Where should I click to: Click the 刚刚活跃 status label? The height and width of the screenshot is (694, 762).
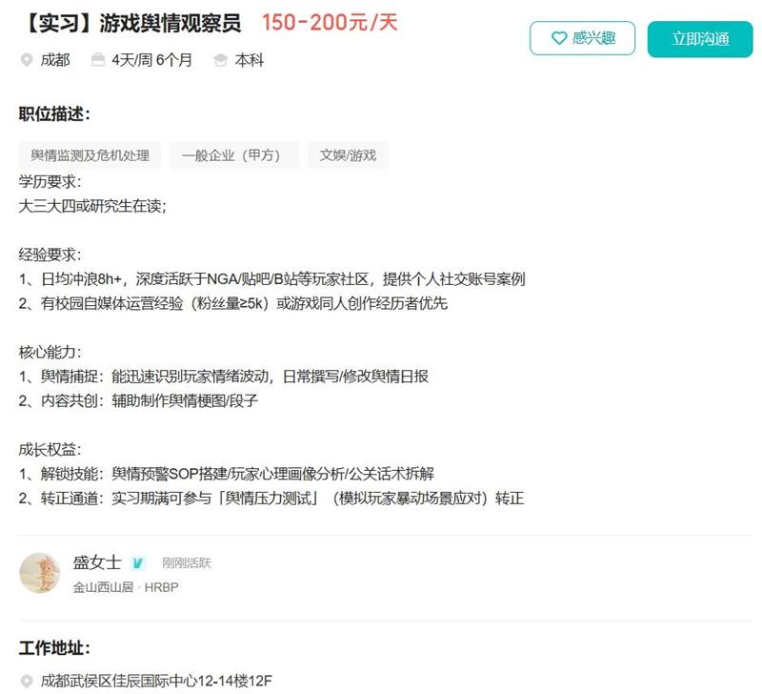[x=186, y=563]
